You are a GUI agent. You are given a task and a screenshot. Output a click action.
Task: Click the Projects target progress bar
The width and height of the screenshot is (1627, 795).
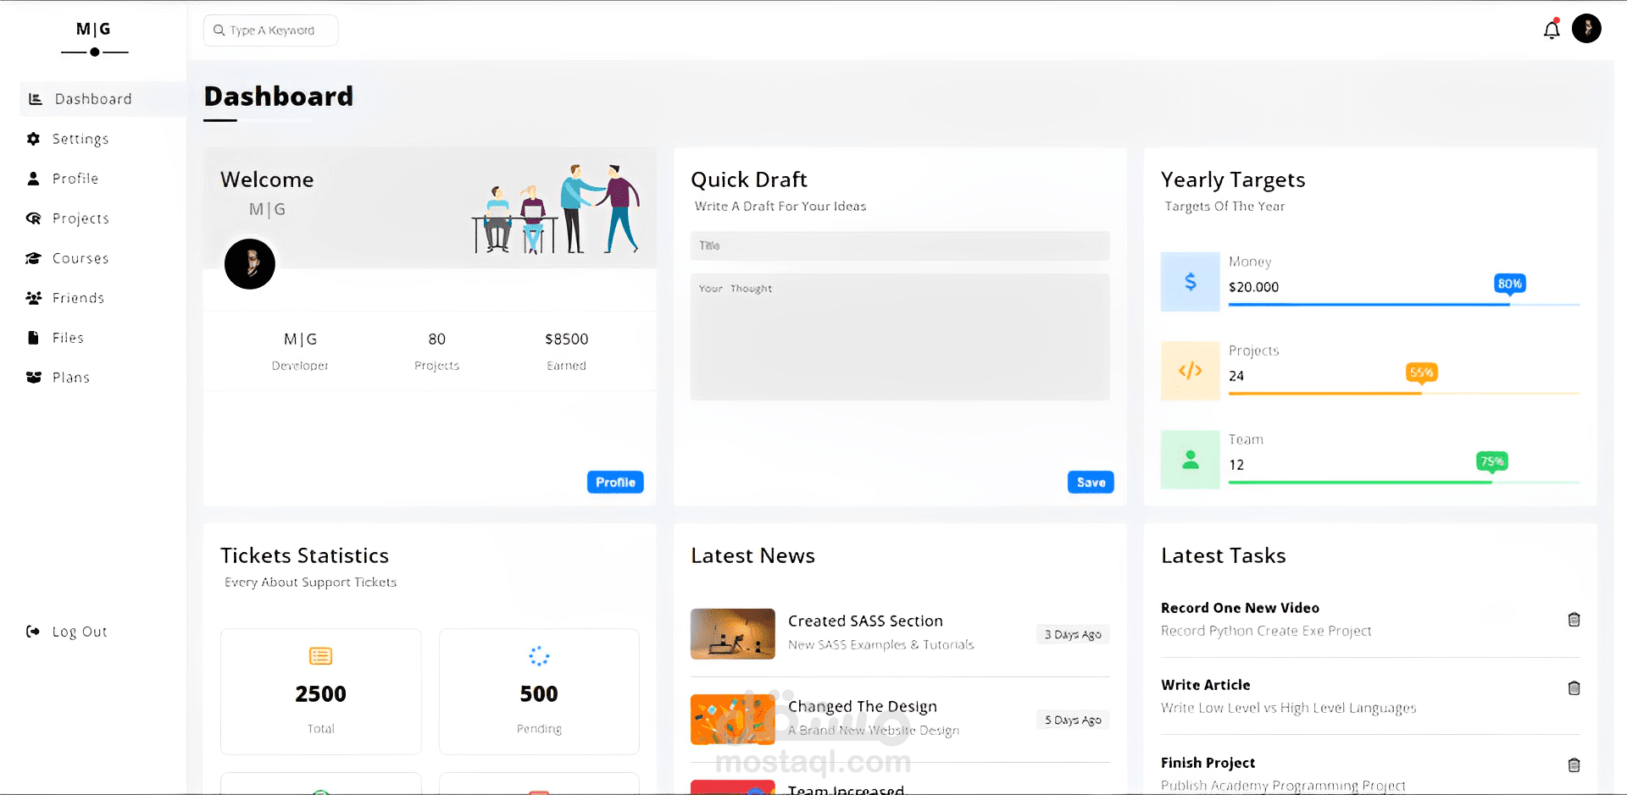point(1404,393)
